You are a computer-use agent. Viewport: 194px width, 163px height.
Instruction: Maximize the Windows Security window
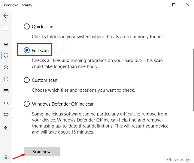tap(174, 5)
